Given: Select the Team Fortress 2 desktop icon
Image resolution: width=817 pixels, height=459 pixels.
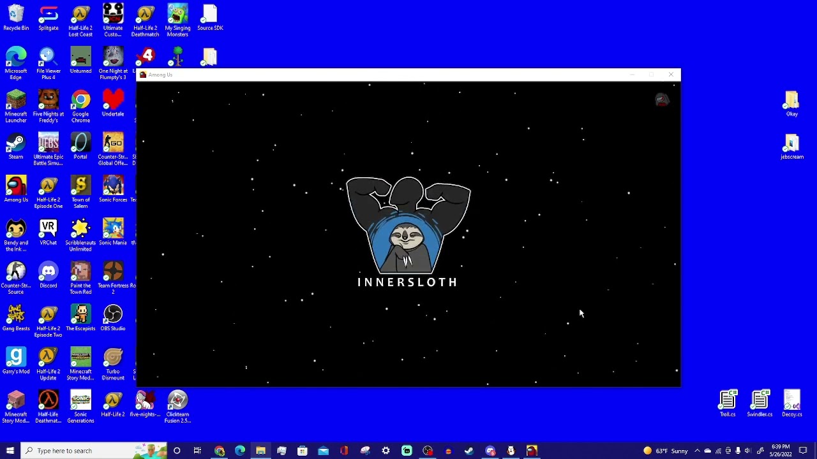Looking at the screenshot, I should (x=113, y=278).
